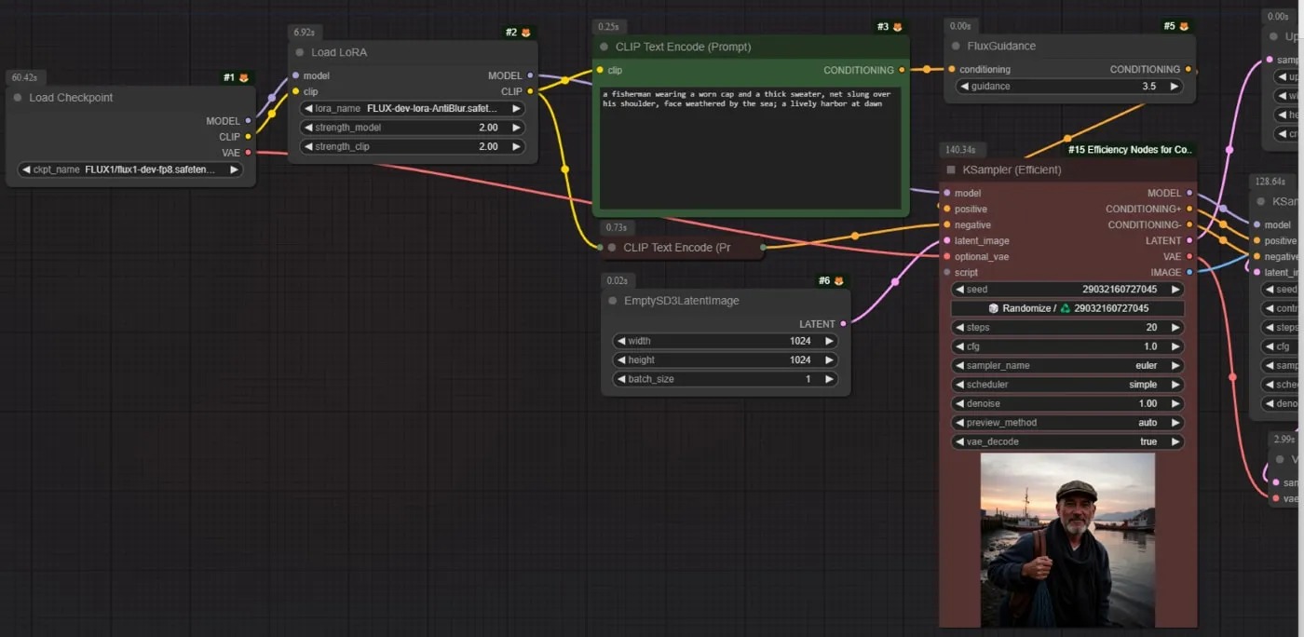Click the optional_vae input socket on KSampler (Efficient)

[x=946, y=256]
